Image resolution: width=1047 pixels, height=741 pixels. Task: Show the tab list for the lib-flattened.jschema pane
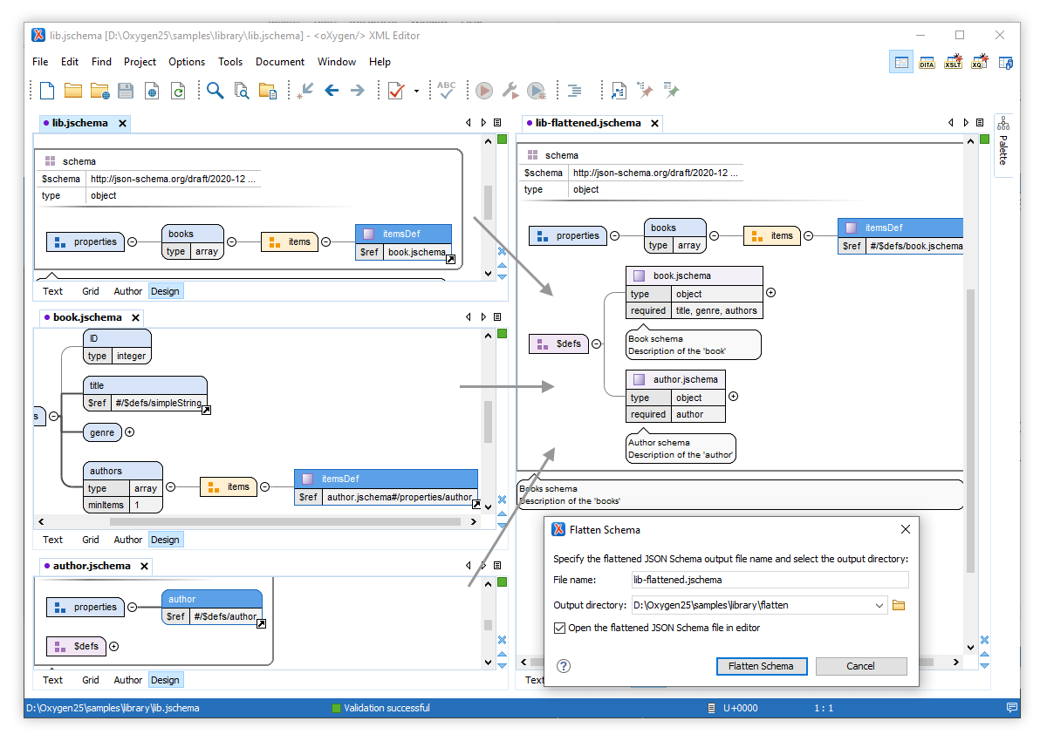pyautogui.click(x=980, y=123)
